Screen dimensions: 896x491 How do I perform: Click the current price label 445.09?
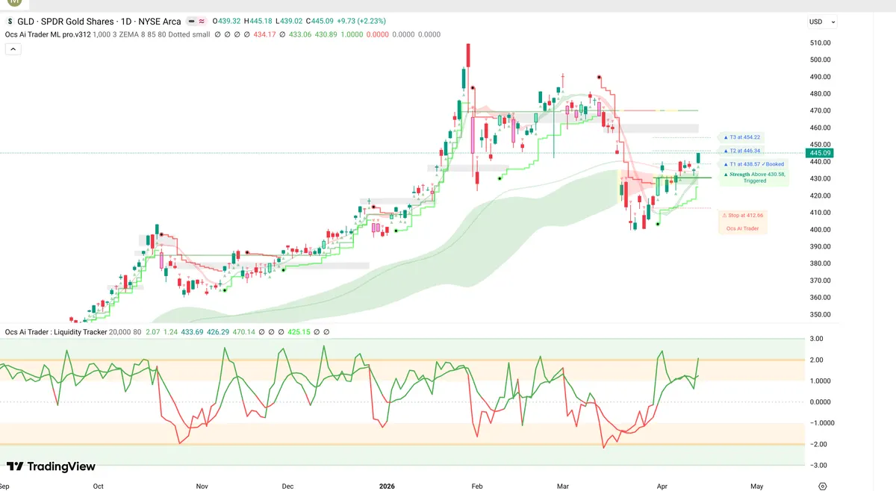(821, 153)
